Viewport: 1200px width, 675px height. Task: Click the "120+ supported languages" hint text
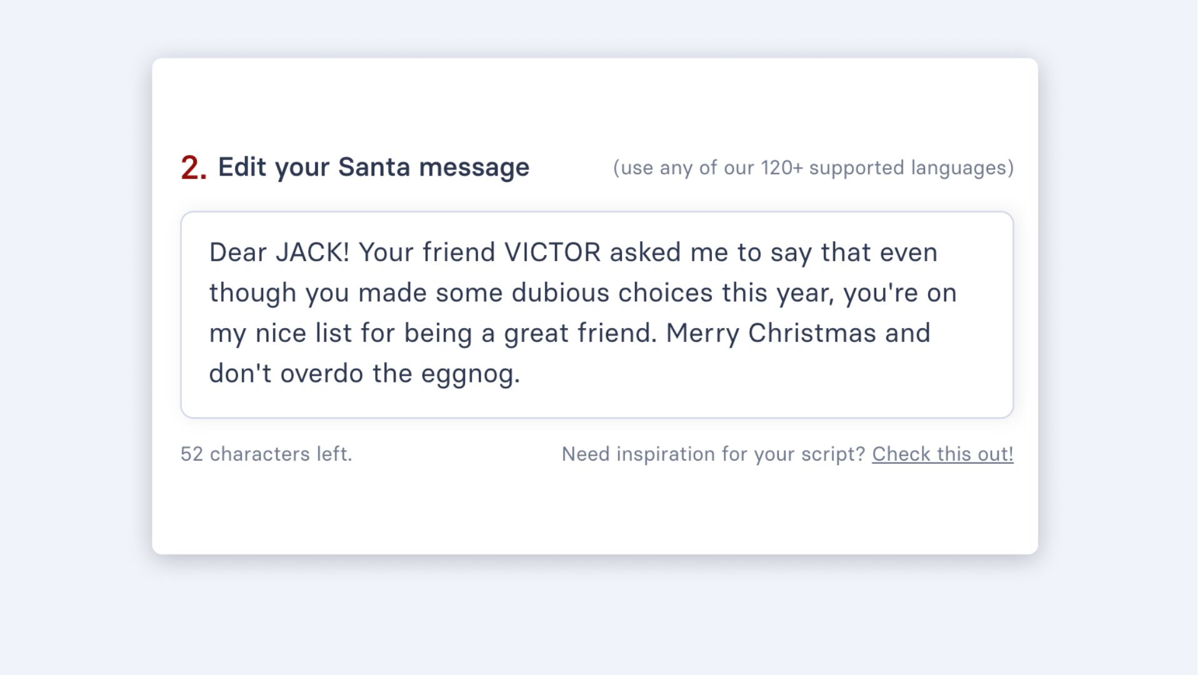click(812, 168)
